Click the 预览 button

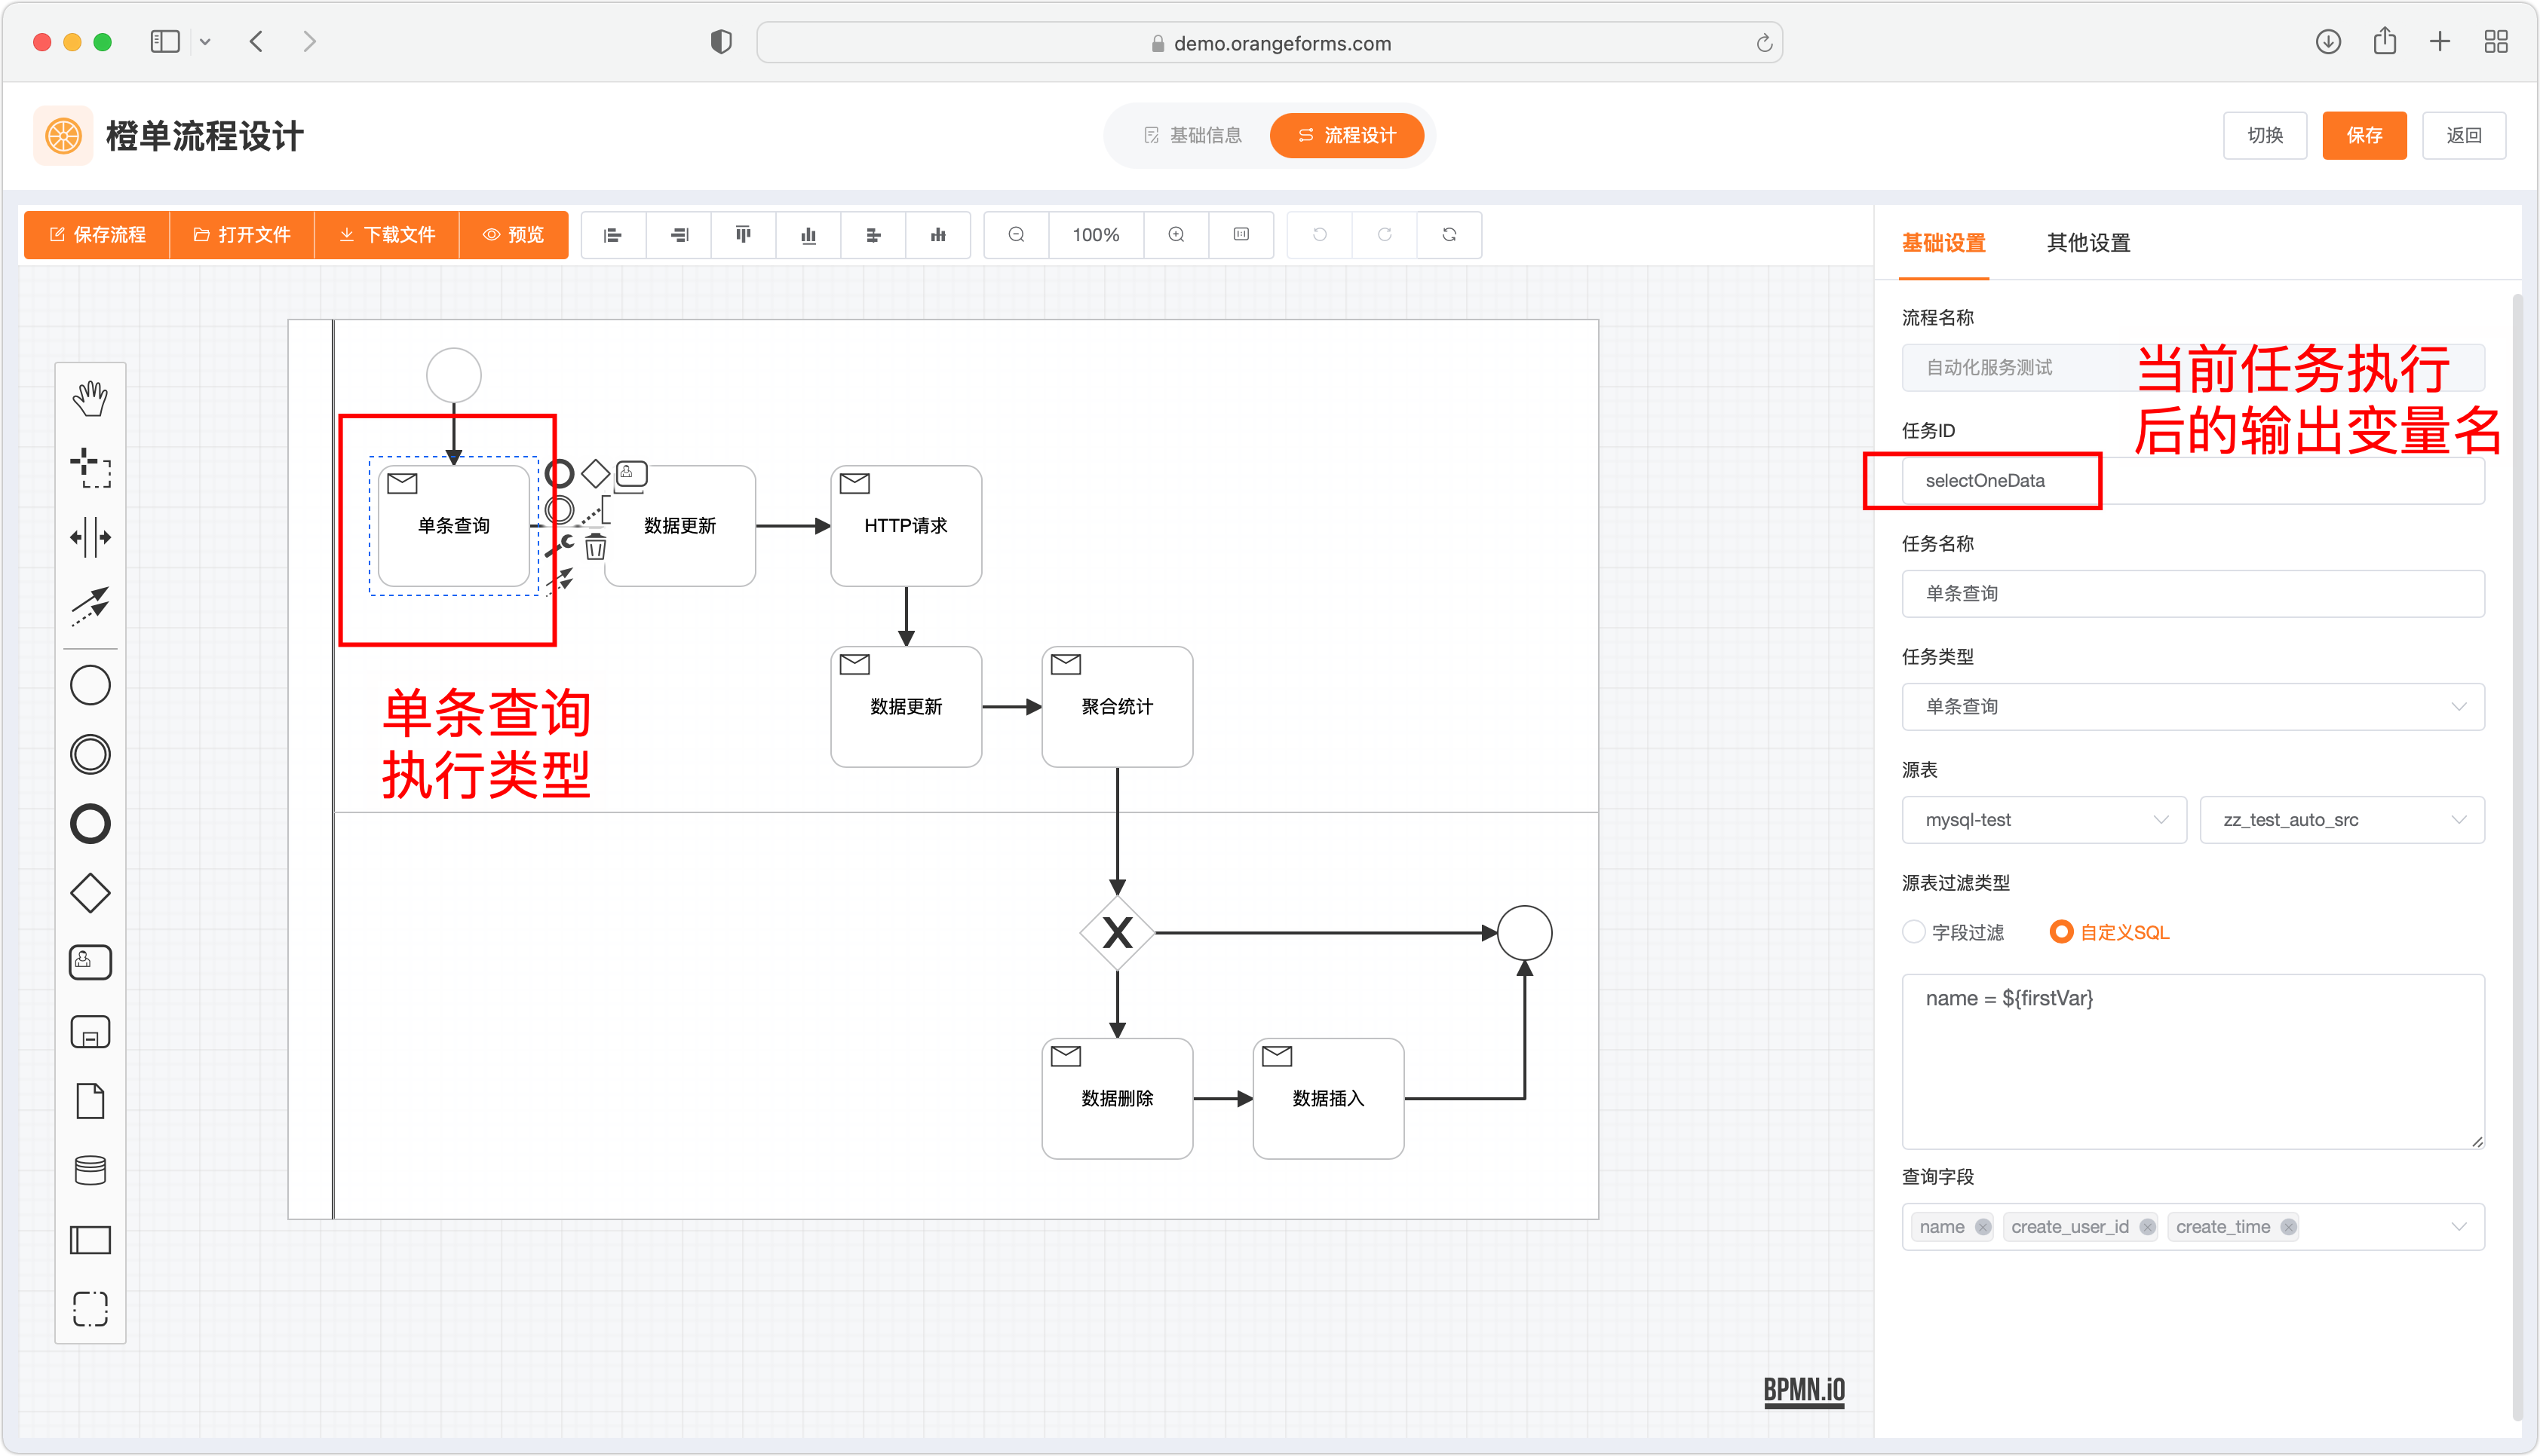(x=513, y=235)
